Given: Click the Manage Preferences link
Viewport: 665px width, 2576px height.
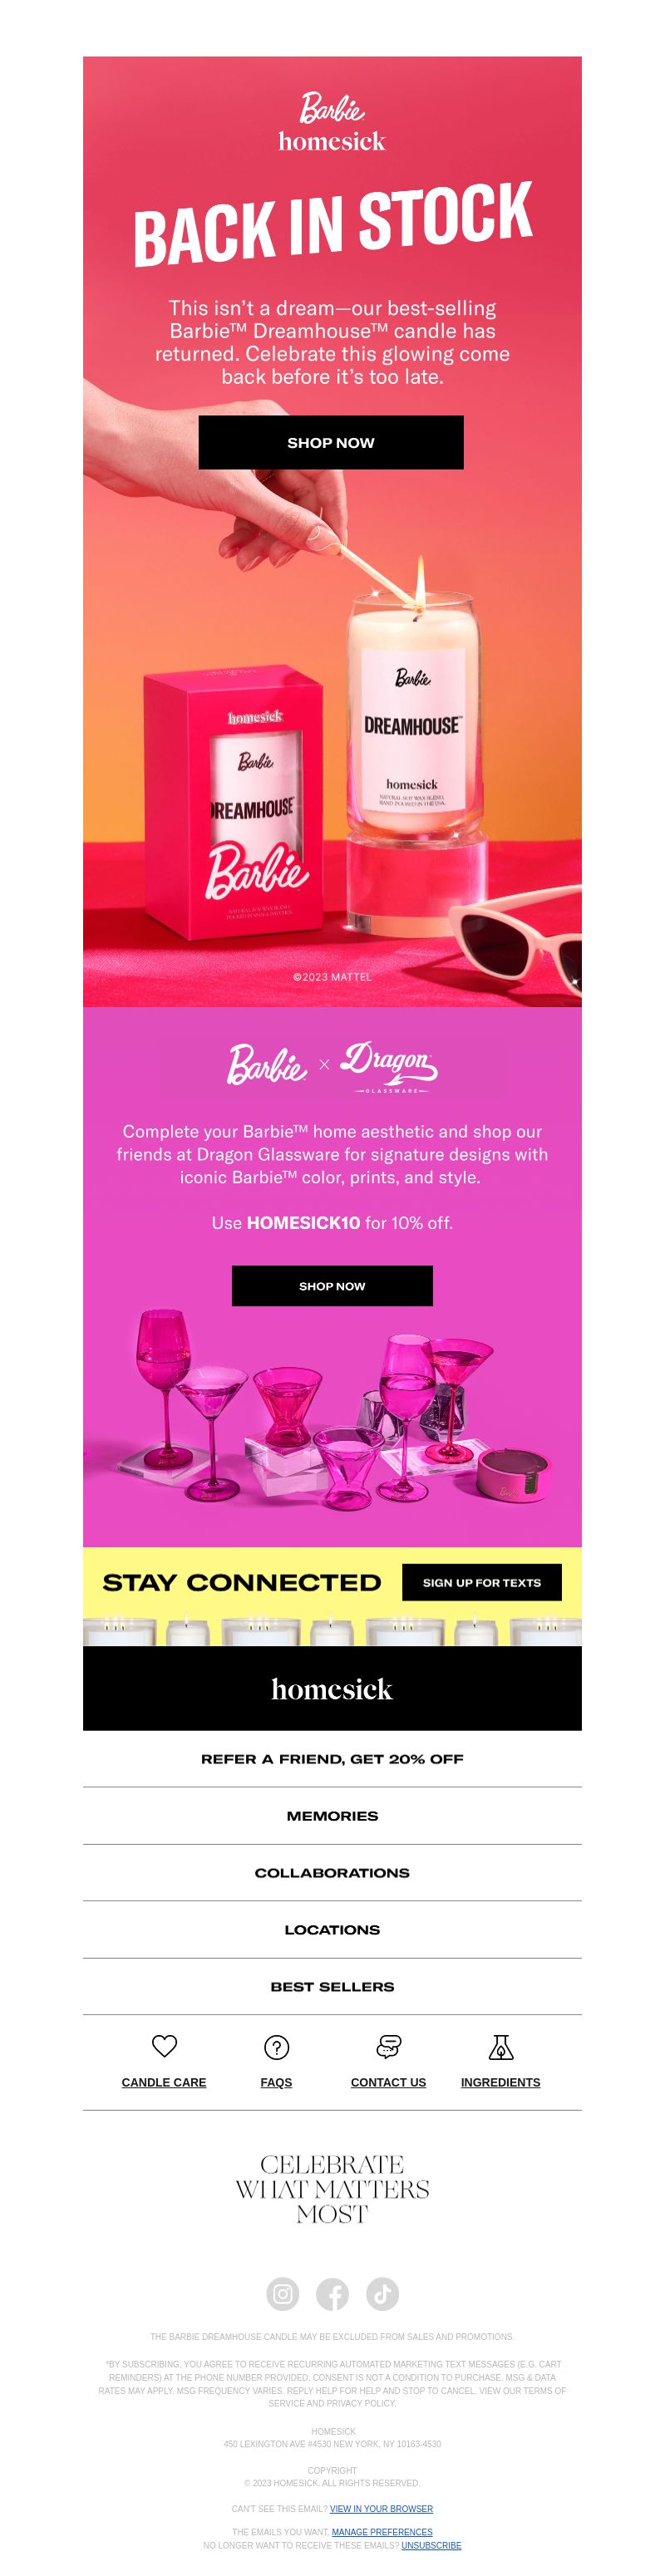Looking at the screenshot, I should coord(382,2533).
